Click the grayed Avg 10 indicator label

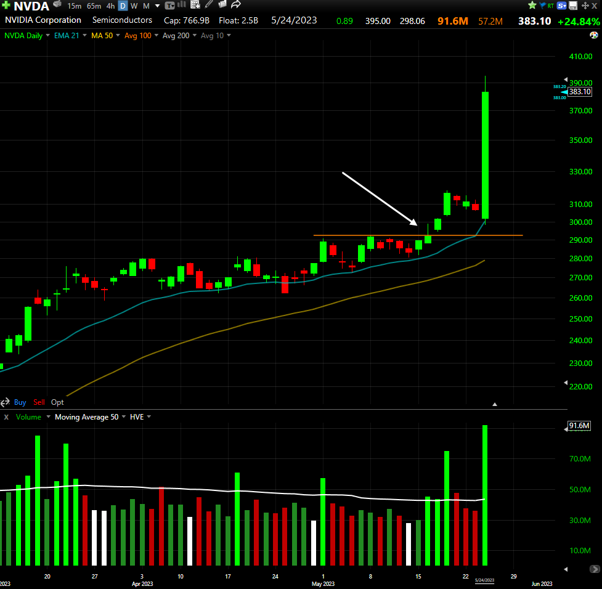(x=213, y=36)
